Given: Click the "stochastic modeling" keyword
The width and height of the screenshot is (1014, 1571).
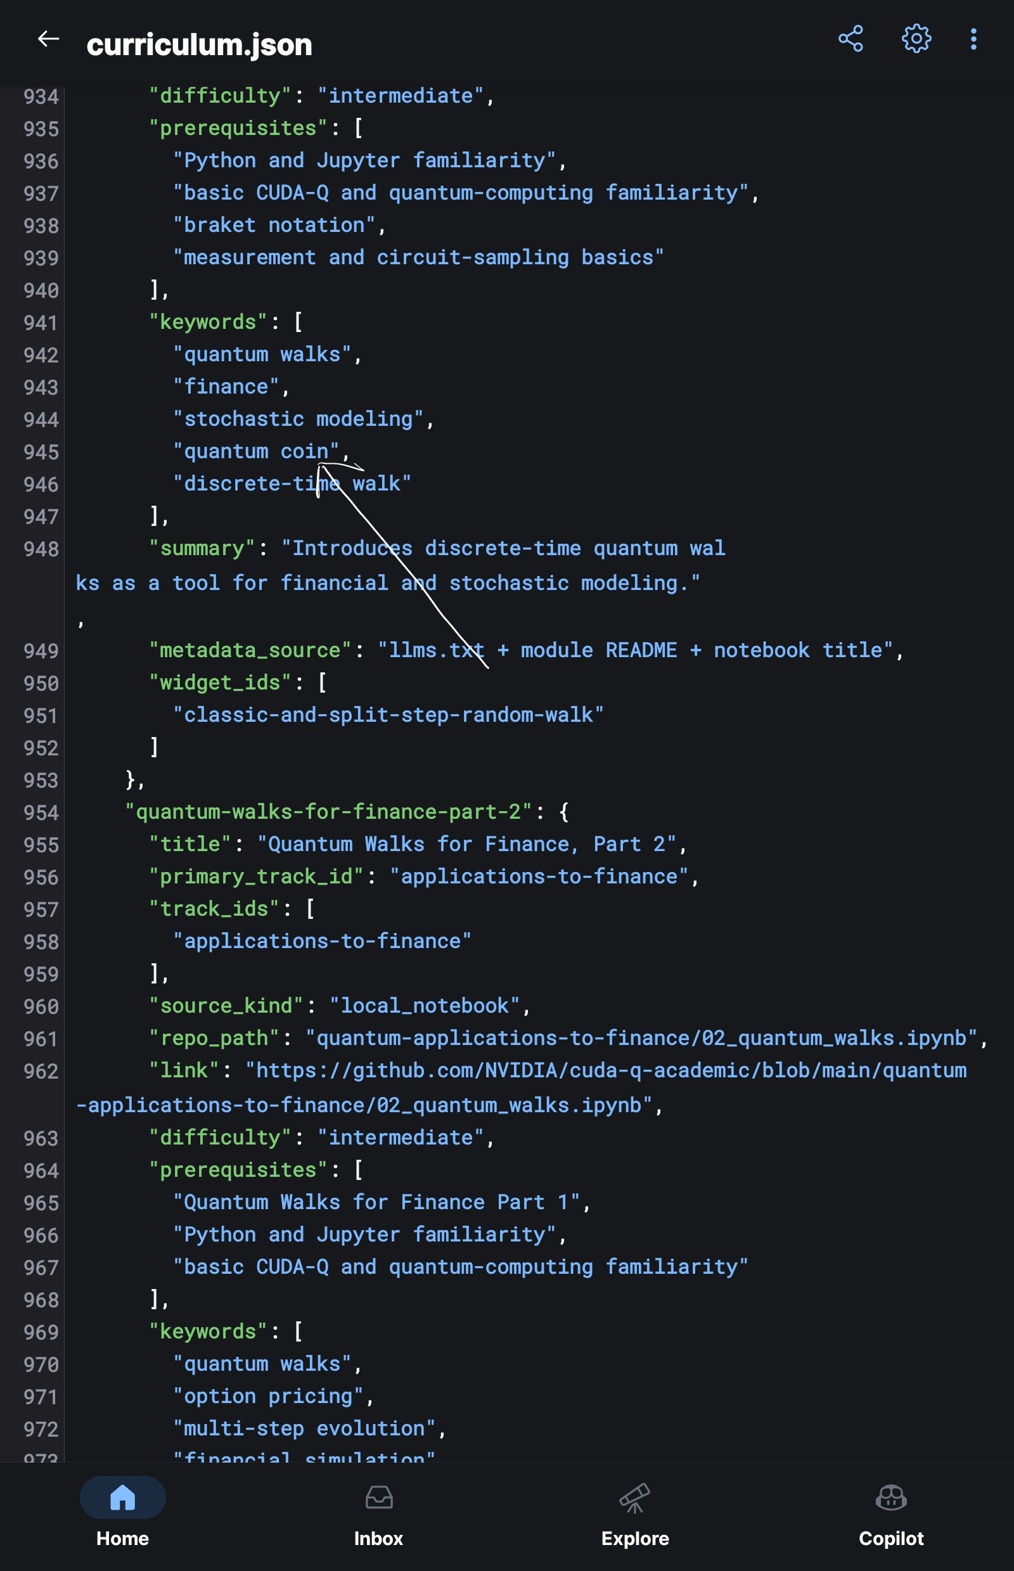Looking at the screenshot, I should point(298,419).
